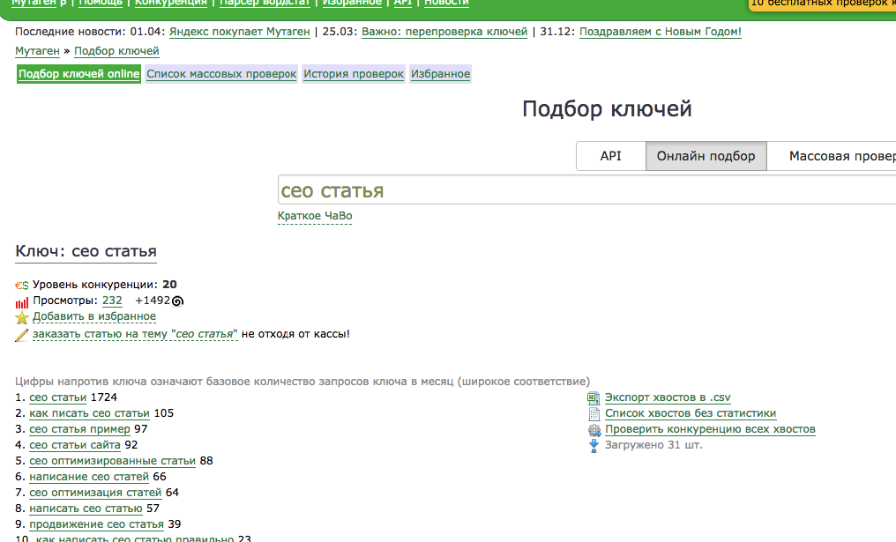Open the Помощь menu item

pyautogui.click(x=101, y=3)
